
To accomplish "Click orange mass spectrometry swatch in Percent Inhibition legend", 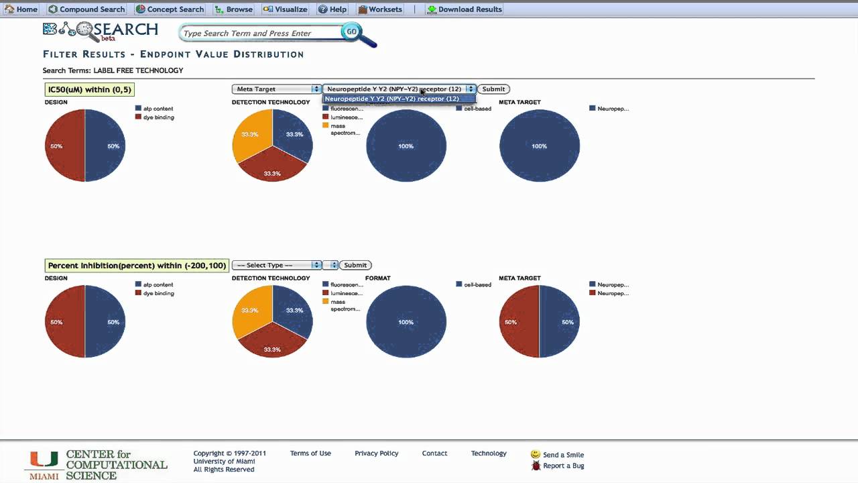I will coord(325,302).
